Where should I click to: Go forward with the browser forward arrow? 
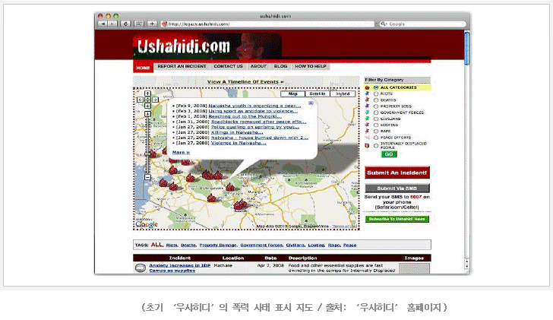[112, 24]
